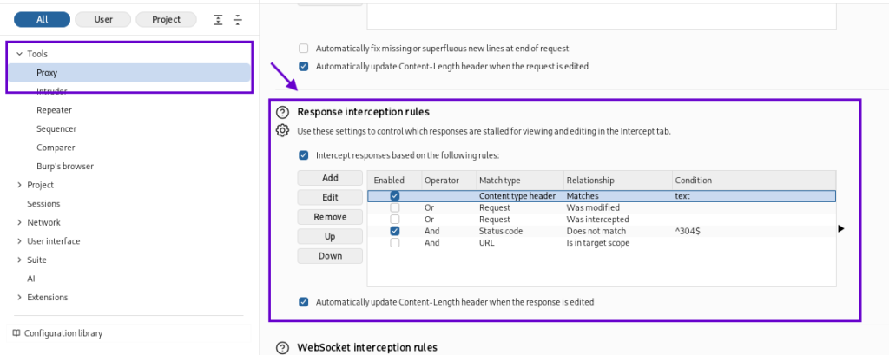Select the 'Content type header' cell
The width and height of the screenshot is (889, 355).
pyautogui.click(x=519, y=195)
